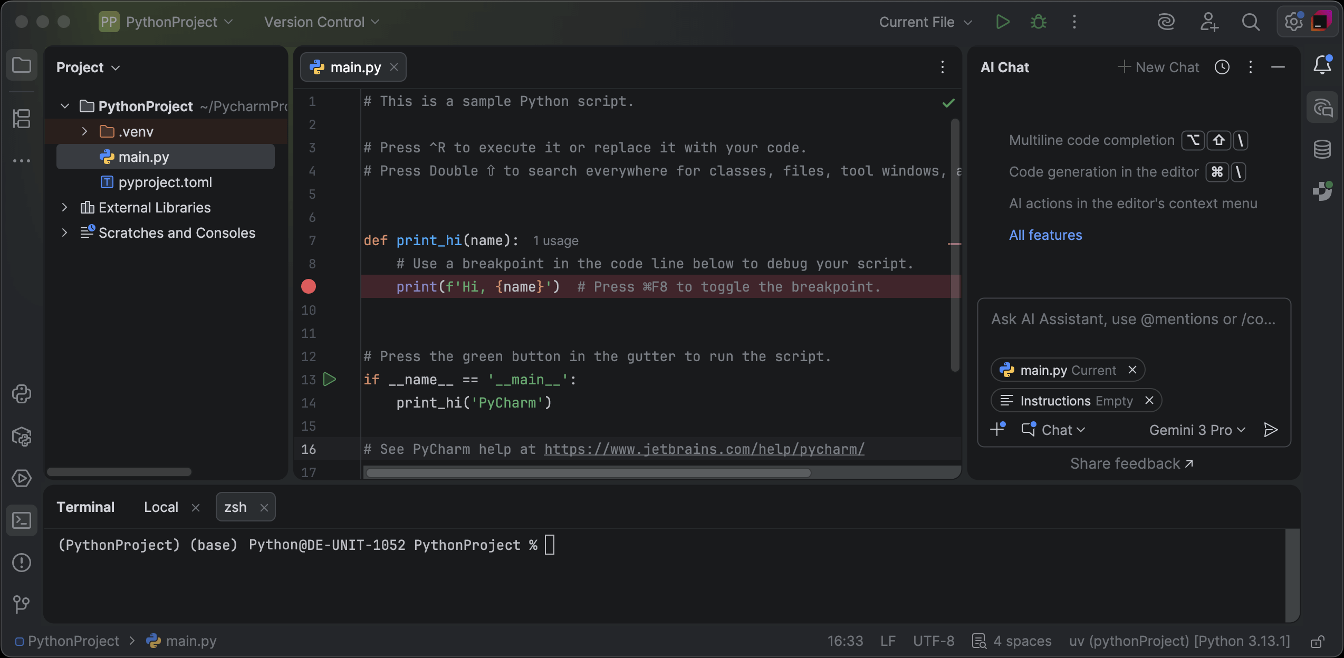1344x658 pixels.
Task: Start a New Chat
Action: click(1159, 67)
